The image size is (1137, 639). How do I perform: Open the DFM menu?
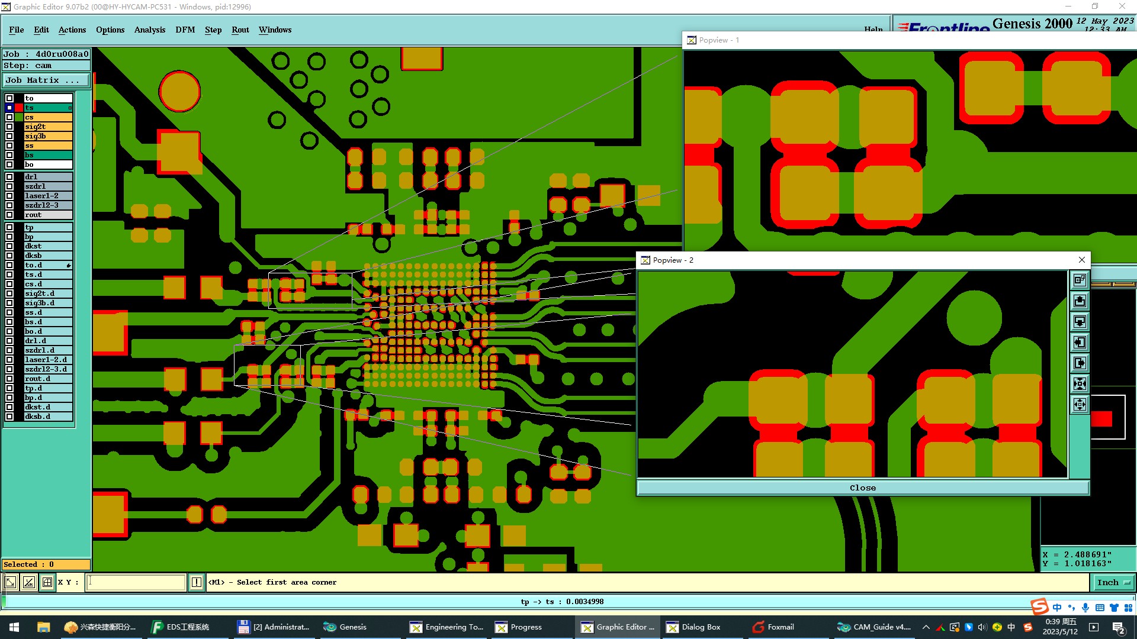click(185, 30)
